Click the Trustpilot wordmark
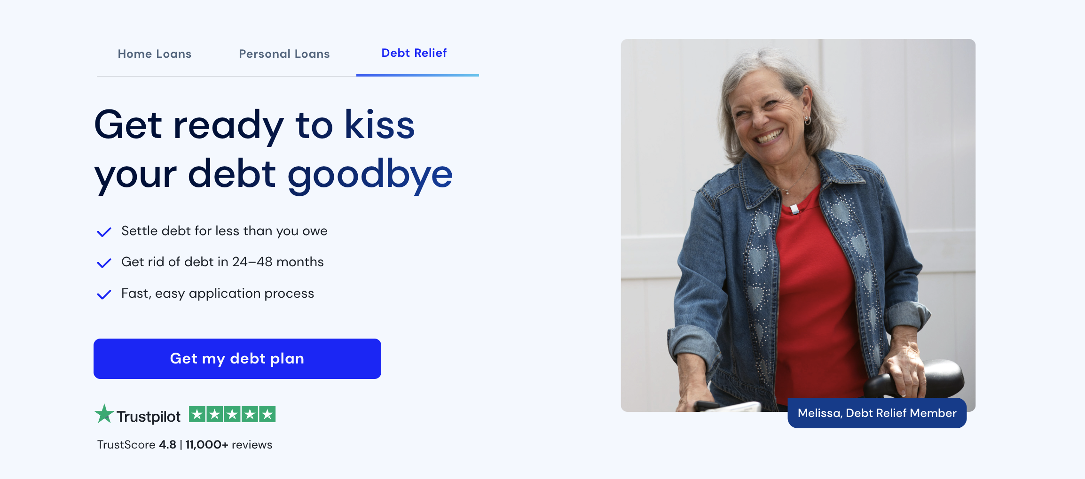1085x479 pixels. [x=149, y=416]
